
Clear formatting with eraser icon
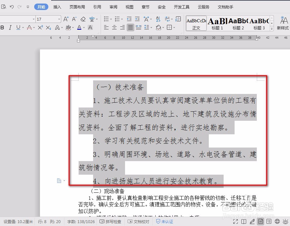coord(83,19)
